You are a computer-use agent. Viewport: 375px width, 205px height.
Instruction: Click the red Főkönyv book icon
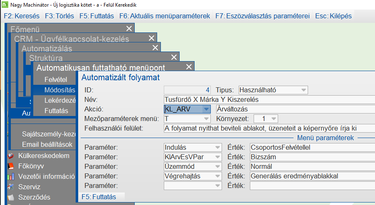click(11, 166)
